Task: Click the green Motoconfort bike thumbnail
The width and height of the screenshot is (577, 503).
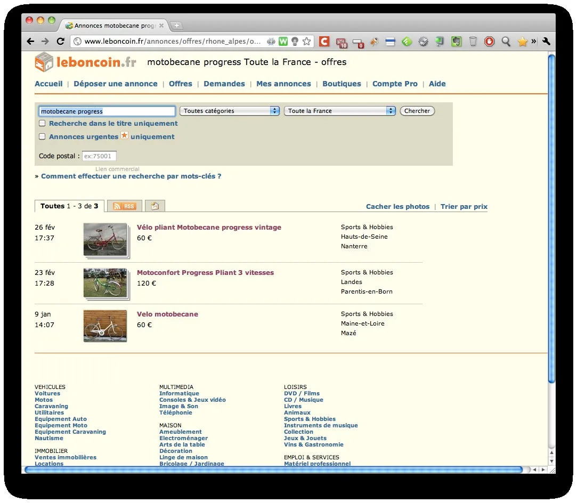Action: 105,283
